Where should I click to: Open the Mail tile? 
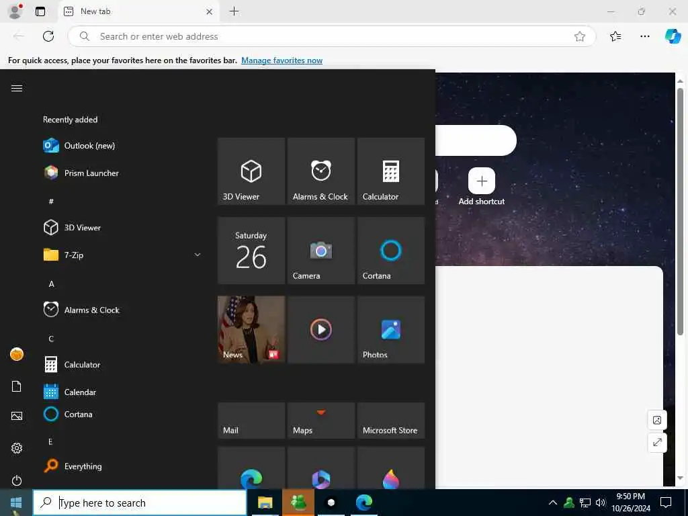click(251, 421)
